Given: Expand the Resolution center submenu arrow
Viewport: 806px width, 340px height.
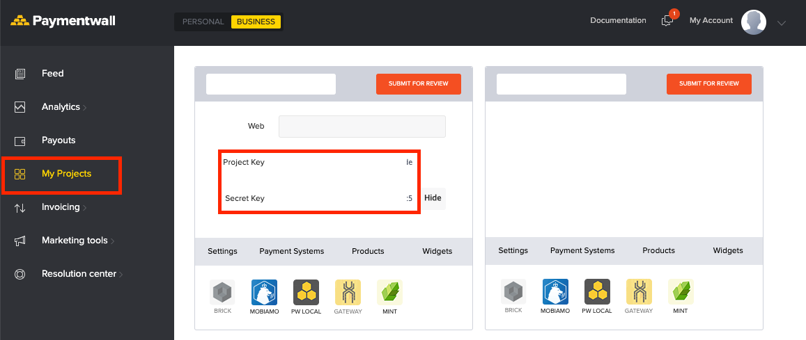Looking at the screenshot, I should 121,275.
